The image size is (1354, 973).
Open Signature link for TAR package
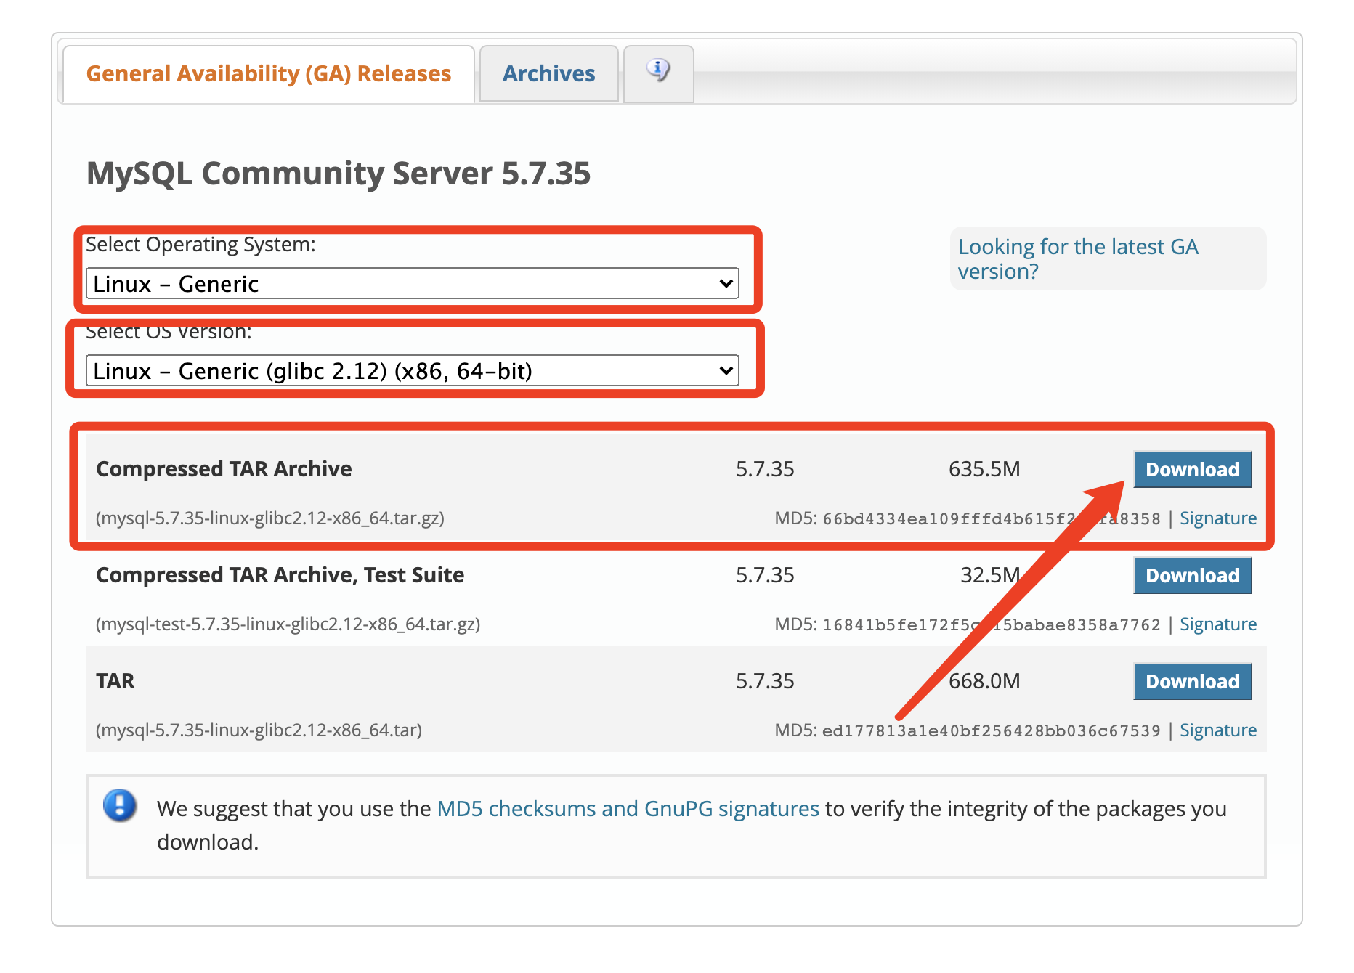point(1217,730)
